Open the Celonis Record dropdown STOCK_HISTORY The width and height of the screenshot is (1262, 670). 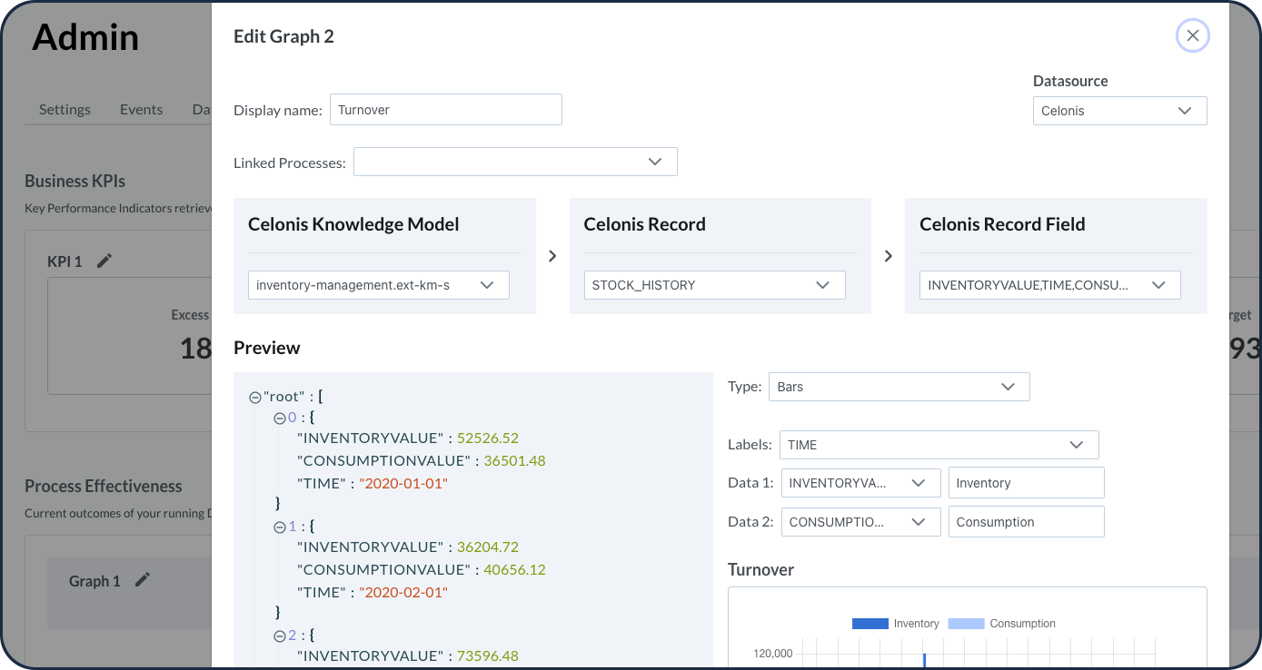(x=714, y=285)
